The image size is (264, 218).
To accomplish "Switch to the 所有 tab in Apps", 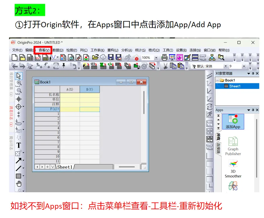I will click(218, 137).
